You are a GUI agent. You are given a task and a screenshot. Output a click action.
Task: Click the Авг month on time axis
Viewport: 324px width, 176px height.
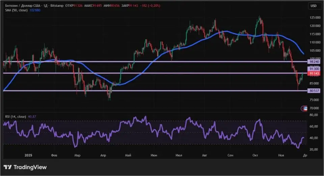[204, 155]
